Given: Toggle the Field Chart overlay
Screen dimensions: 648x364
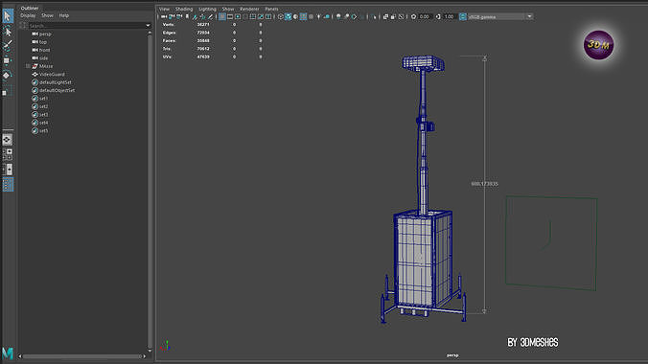Looking at the screenshot, I should pyautogui.click(x=252, y=16).
